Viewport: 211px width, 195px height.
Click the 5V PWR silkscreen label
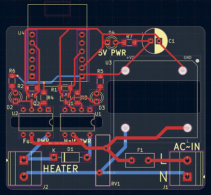112,53
